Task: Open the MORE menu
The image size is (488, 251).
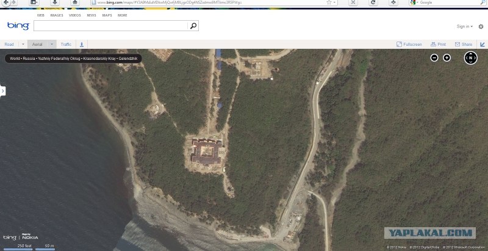Action: coord(123,15)
